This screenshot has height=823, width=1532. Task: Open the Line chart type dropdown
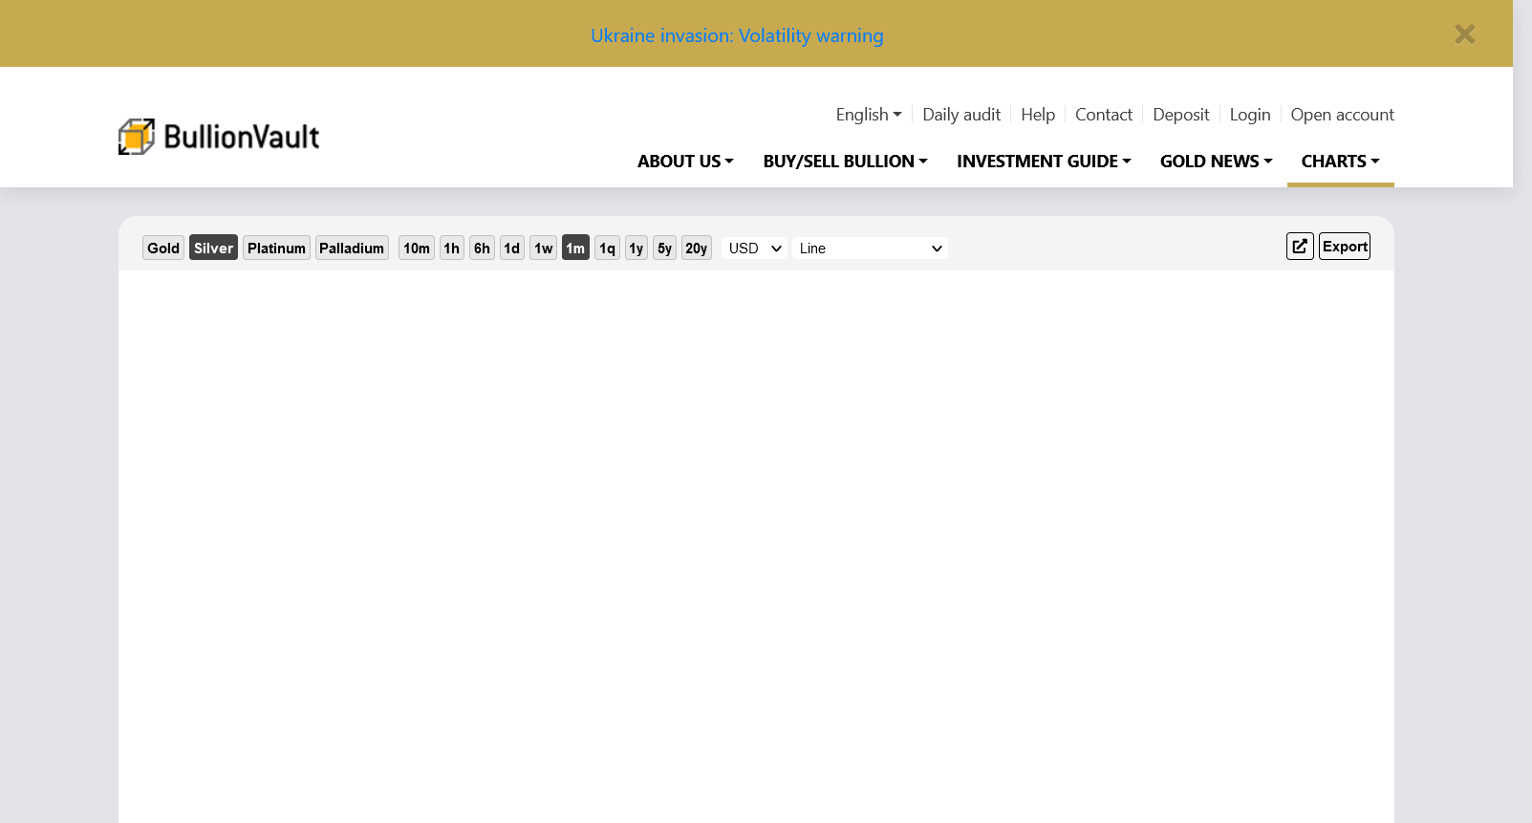click(870, 249)
